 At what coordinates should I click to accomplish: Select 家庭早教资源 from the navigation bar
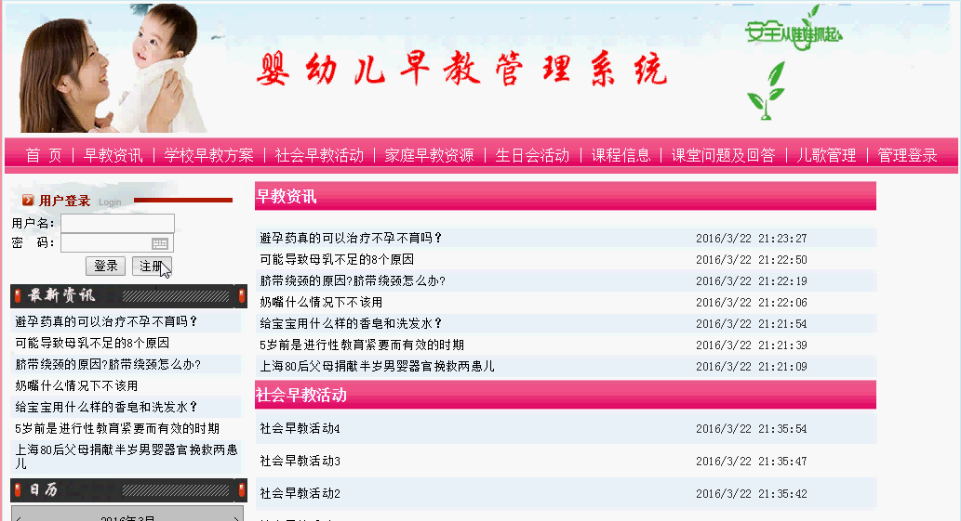point(429,155)
